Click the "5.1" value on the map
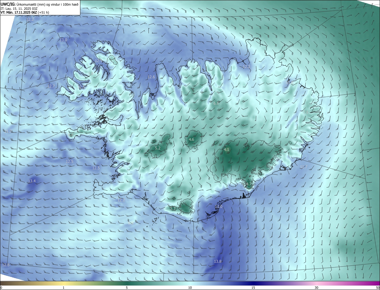Screen dimensions: 380x290 pyautogui.click(x=172, y=208)
